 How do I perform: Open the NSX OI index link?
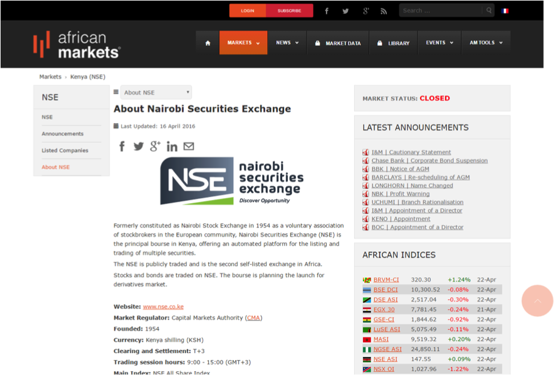[384, 369]
